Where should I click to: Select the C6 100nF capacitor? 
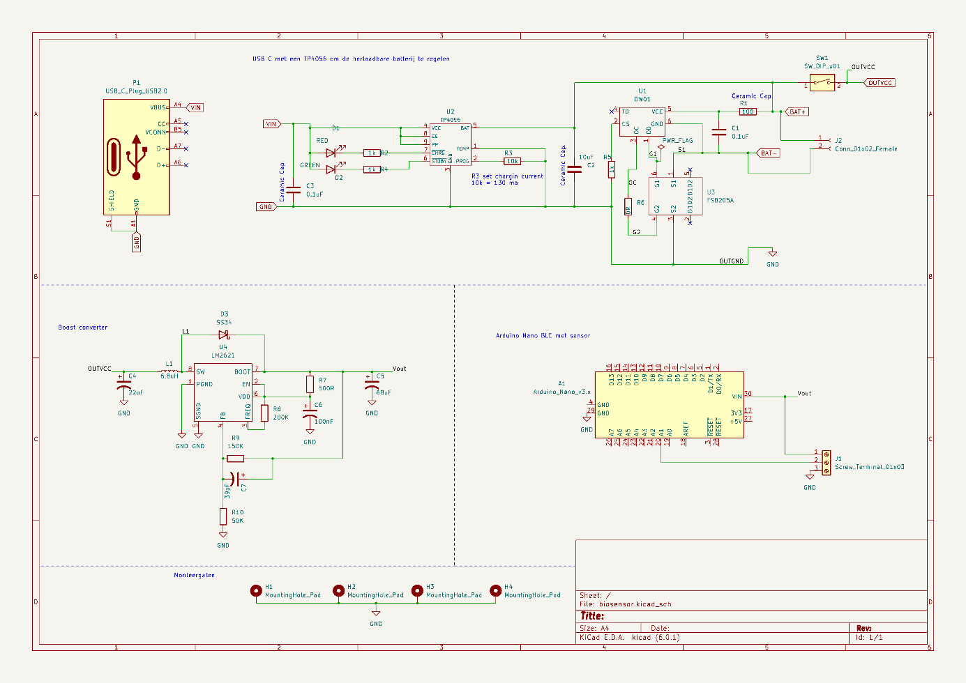coord(310,413)
